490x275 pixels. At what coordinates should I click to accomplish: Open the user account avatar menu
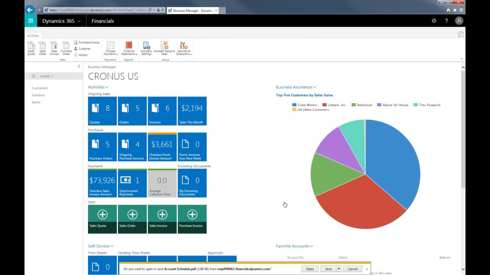459,21
